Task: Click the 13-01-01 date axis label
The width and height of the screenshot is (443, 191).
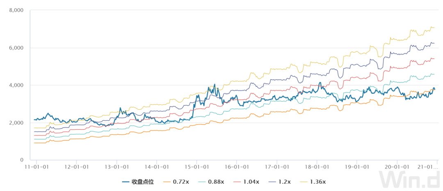Action: [x=117, y=167]
